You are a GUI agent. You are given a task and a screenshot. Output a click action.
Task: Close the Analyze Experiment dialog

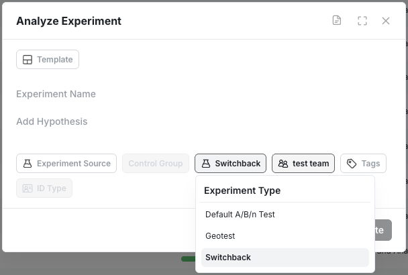click(386, 21)
